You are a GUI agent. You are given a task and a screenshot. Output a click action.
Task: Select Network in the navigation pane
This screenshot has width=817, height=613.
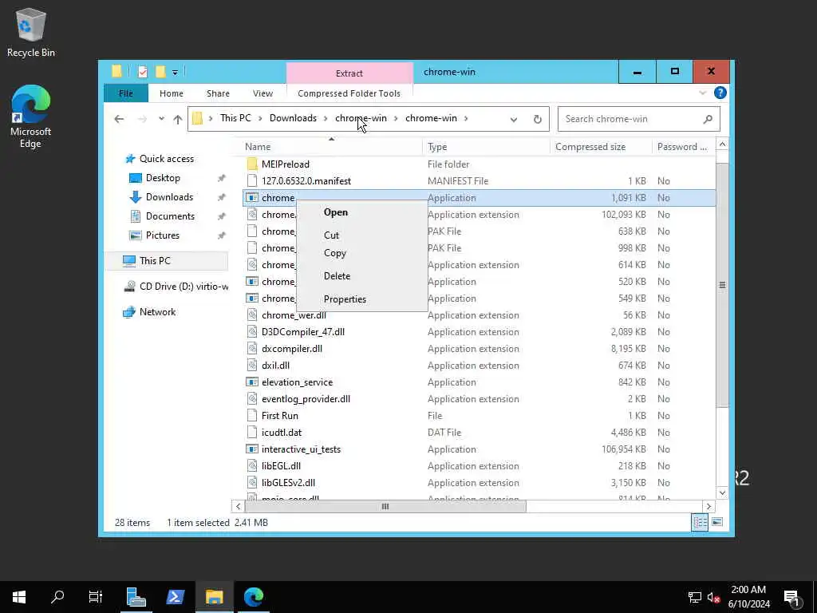click(157, 312)
